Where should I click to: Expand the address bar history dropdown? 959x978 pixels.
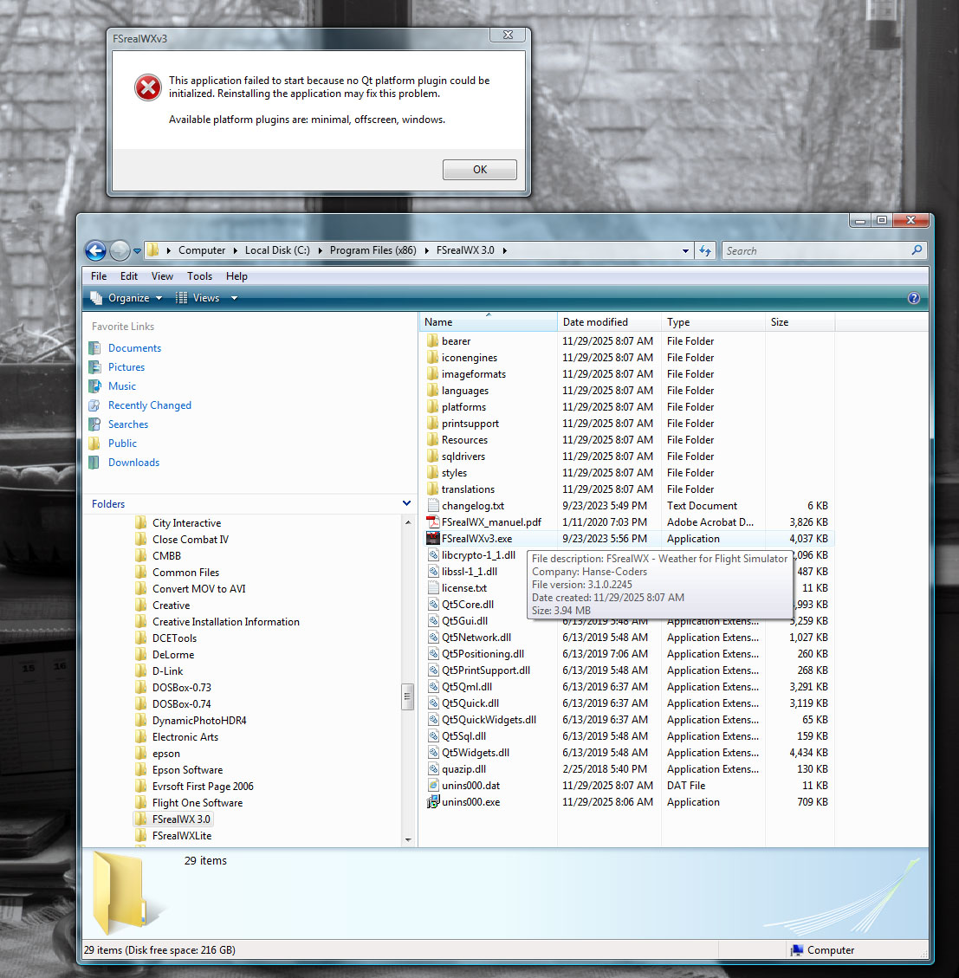click(685, 251)
